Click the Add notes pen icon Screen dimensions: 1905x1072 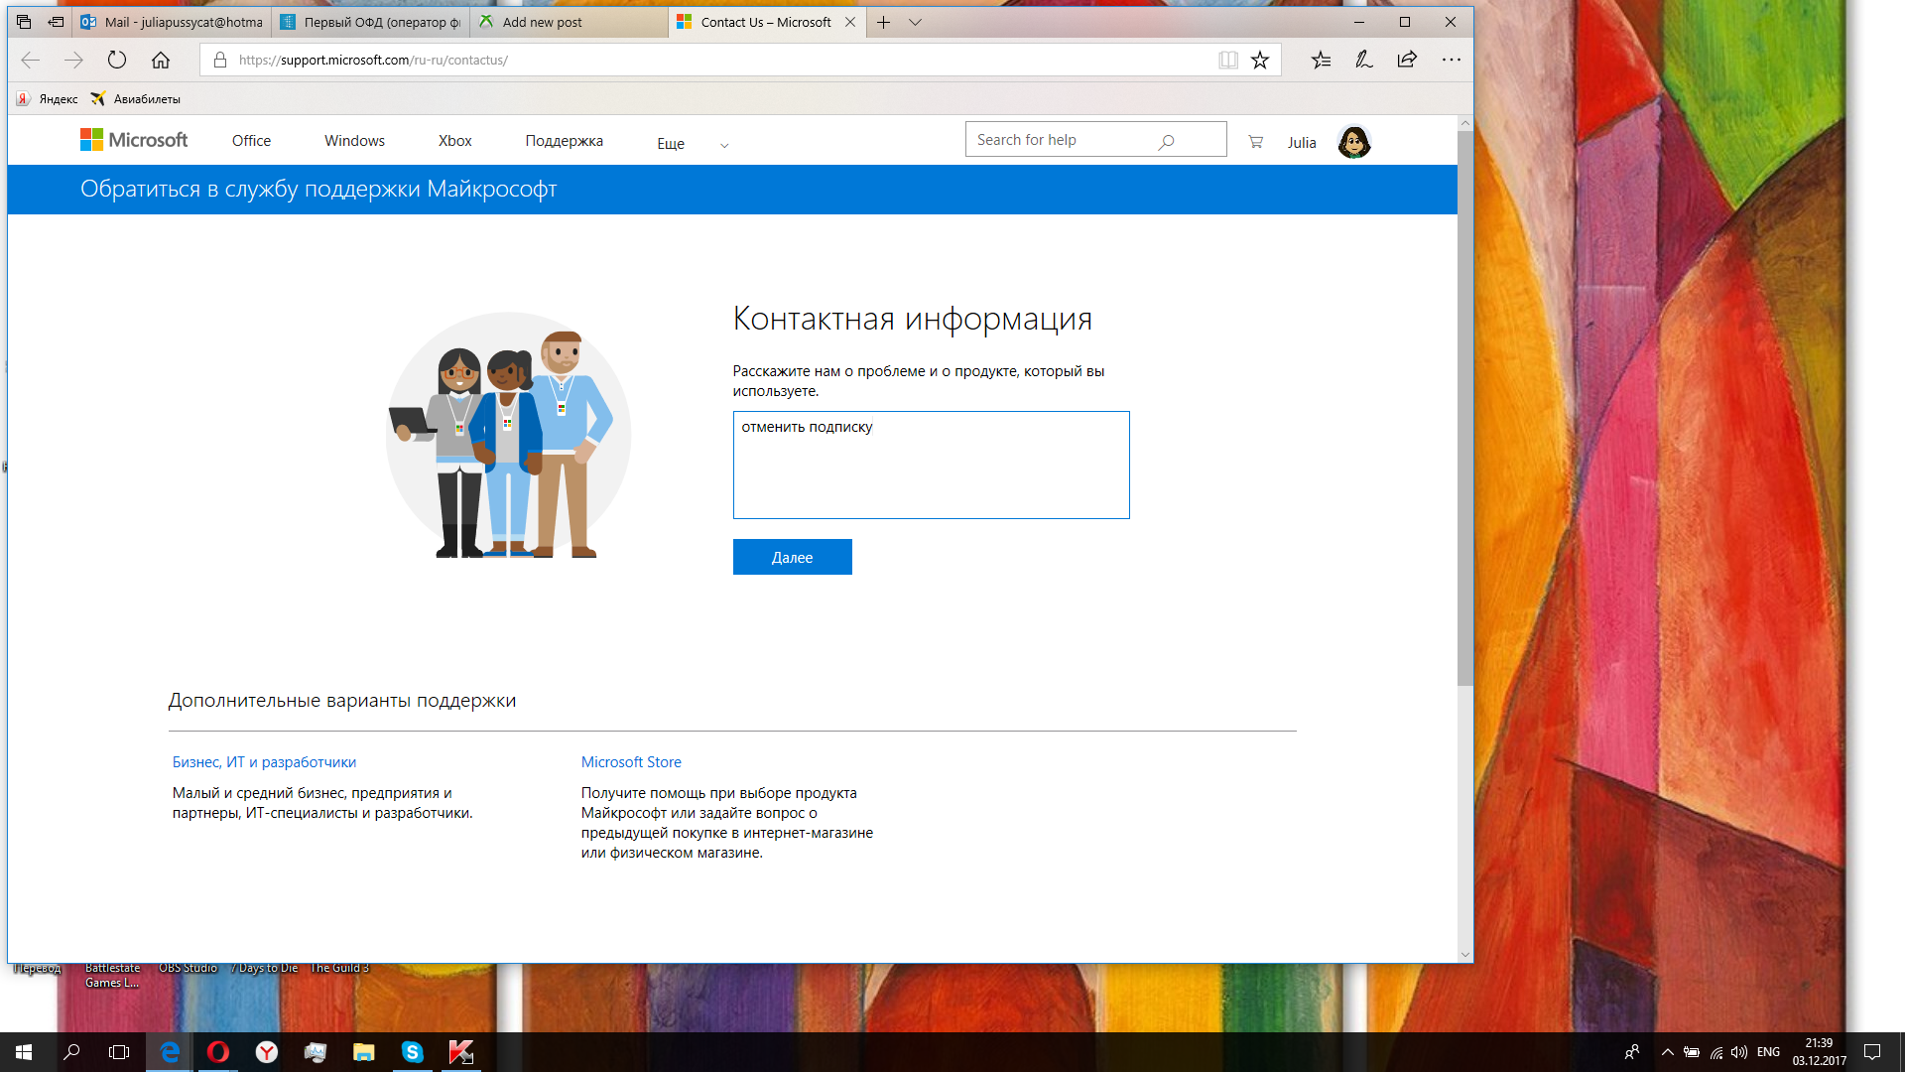coord(1364,60)
